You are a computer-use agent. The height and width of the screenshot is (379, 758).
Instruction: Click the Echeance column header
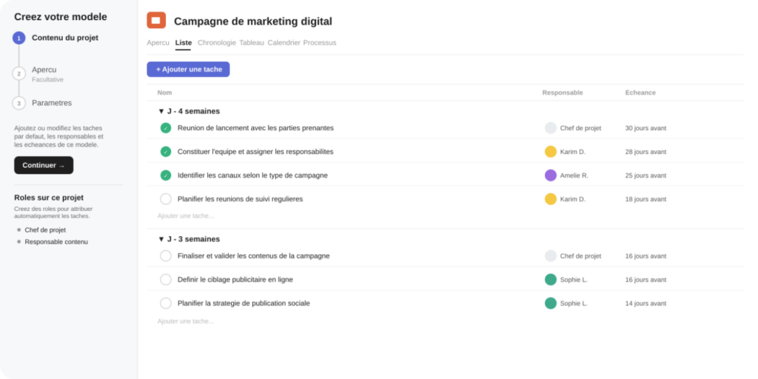(640, 93)
